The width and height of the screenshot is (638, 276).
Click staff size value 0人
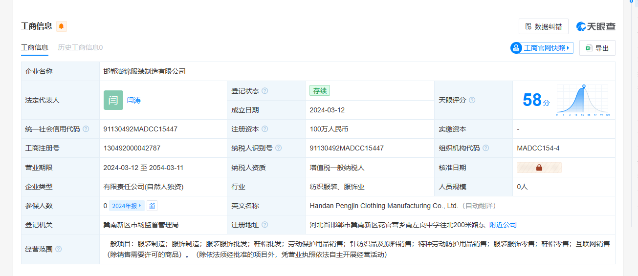point(523,187)
